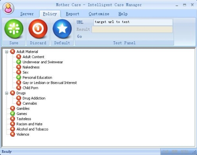This screenshot has height=155, width=197.
Task: Click the Result output field
Action: click(132, 29)
